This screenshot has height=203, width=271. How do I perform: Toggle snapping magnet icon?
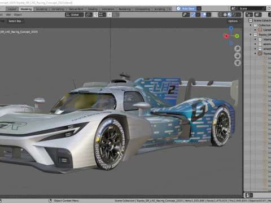pos(96,15)
